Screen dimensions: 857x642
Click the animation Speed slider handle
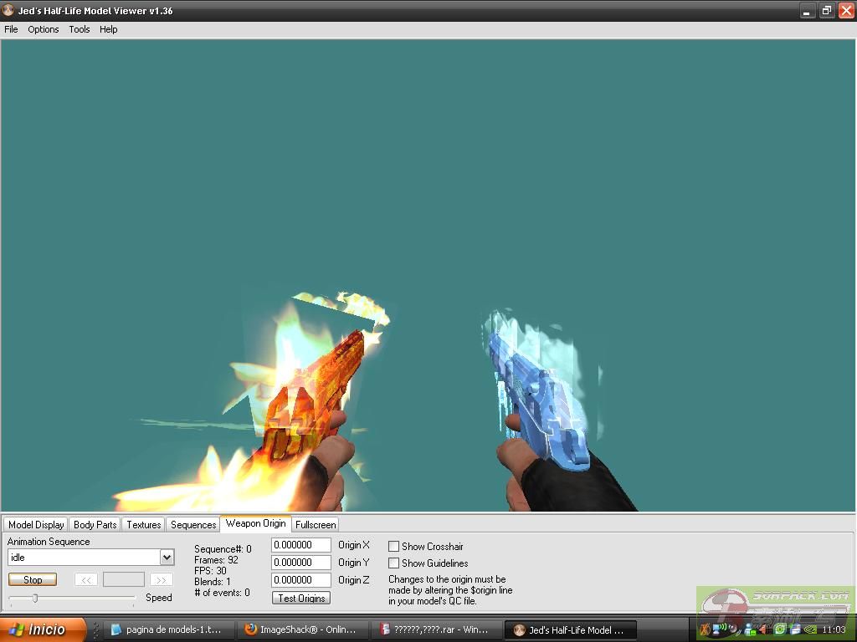point(35,598)
